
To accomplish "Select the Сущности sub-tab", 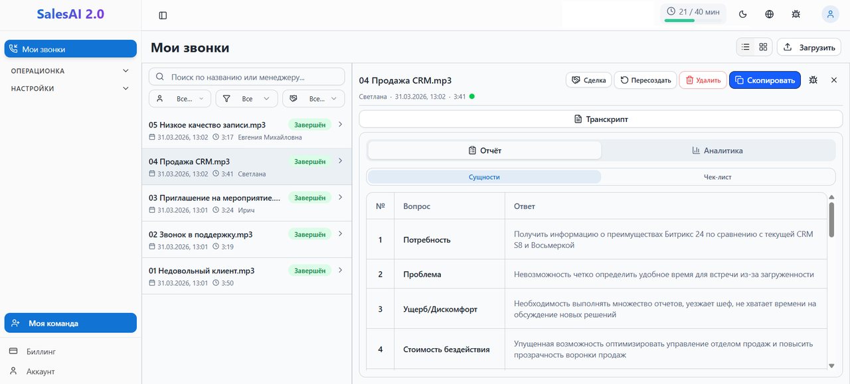I will click(x=484, y=177).
